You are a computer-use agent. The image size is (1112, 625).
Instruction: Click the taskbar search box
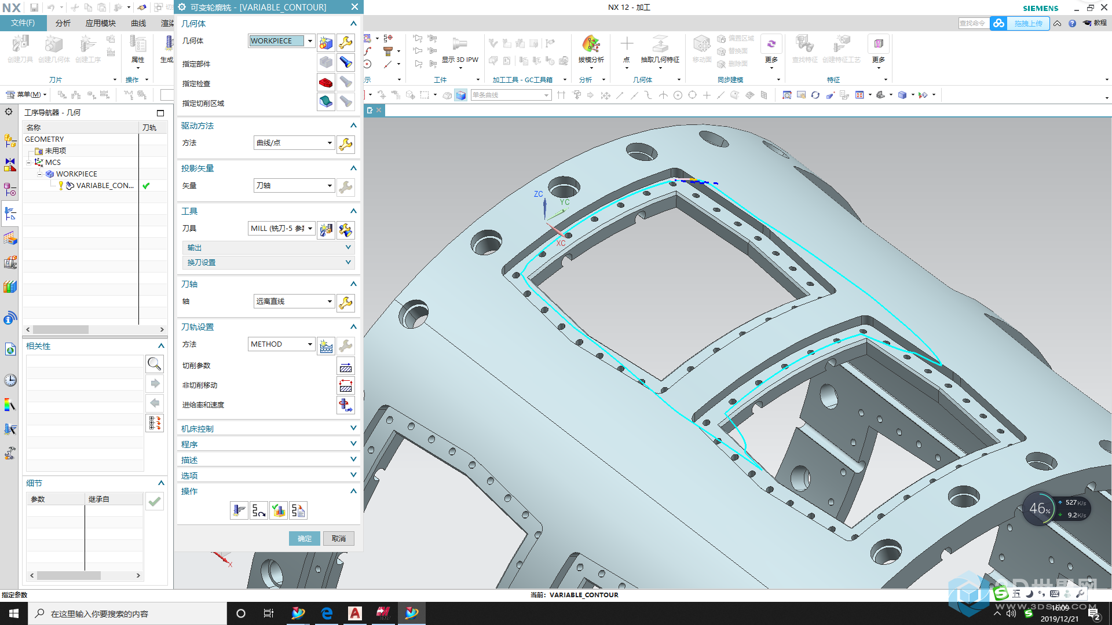click(x=127, y=613)
